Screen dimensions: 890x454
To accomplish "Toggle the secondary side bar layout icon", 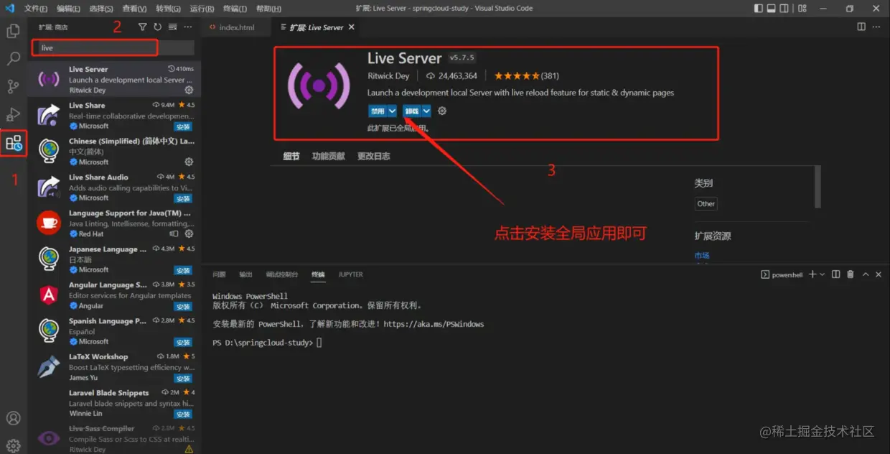I will click(x=784, y=9).
